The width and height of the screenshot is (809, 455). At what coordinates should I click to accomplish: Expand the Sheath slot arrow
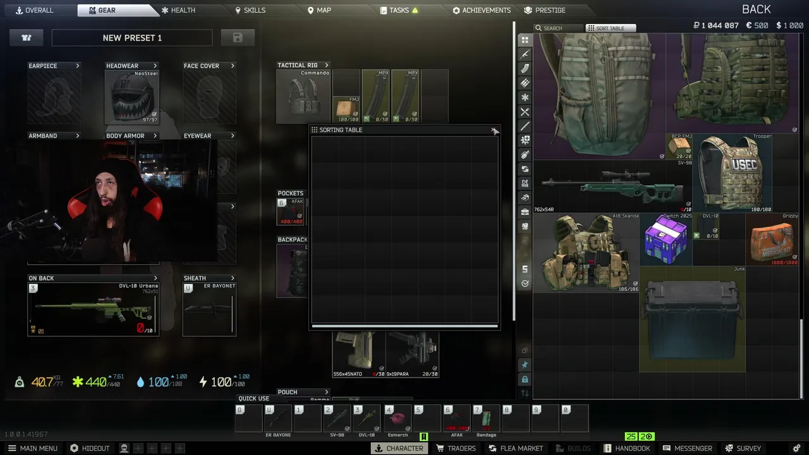[233, 278]
